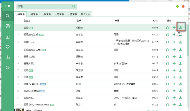The height and width of the screenshot is (111, 190).
Task: Play row 1 暖暖 by 梁静茹 (04:06)
Action: (167, 28)
